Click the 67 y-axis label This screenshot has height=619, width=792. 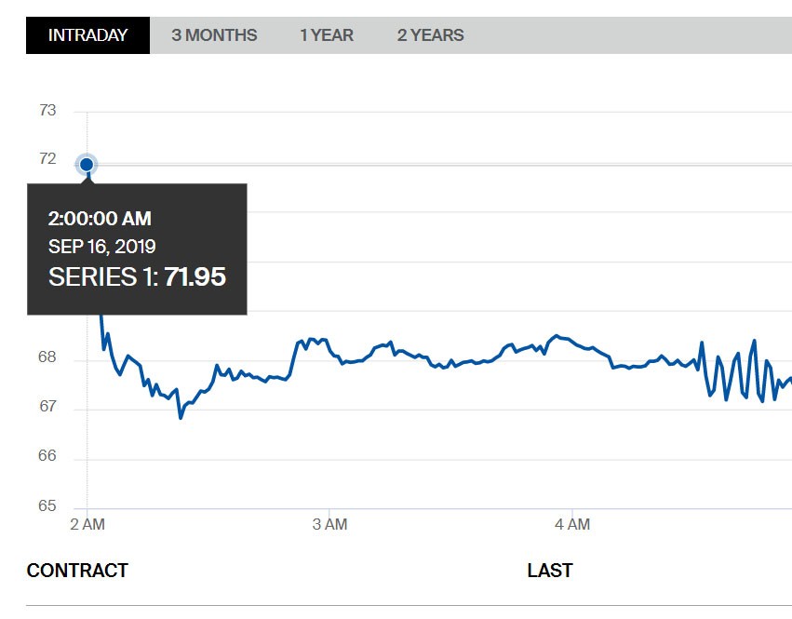[x=47, y=407]
